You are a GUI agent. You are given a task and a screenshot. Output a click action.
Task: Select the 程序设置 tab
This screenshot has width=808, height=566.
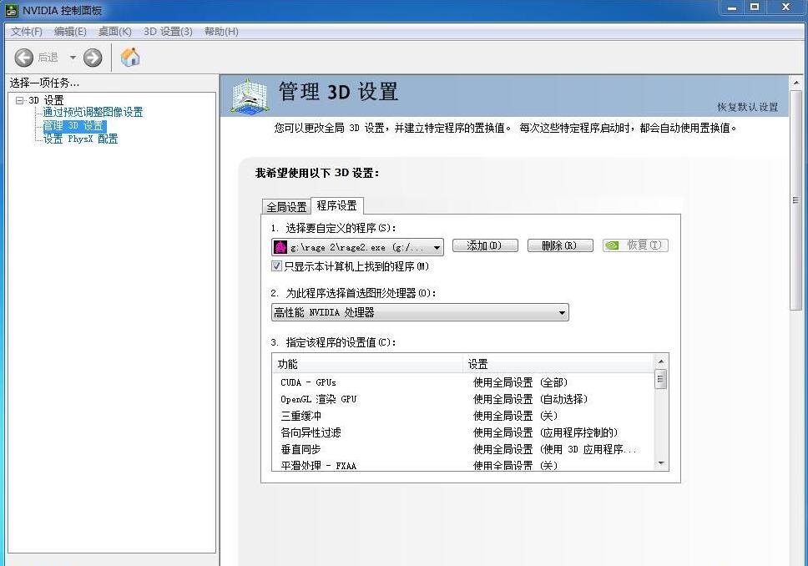[337, 205]
